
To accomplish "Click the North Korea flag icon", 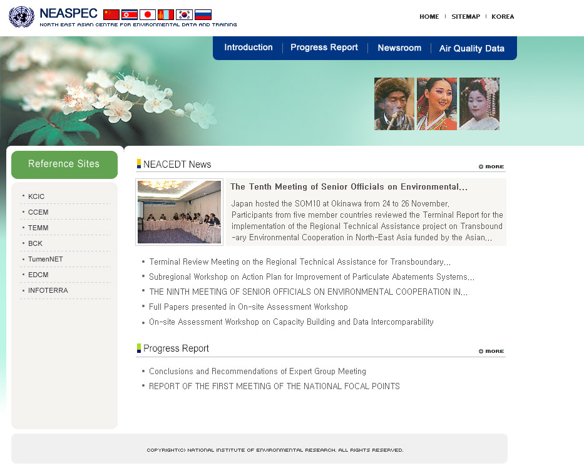I will coord(129,13).
